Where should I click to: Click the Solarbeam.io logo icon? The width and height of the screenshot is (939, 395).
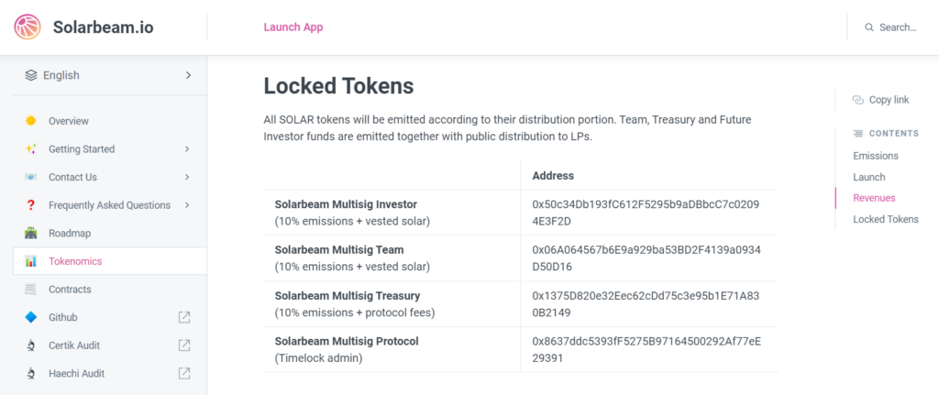(28, 27)
